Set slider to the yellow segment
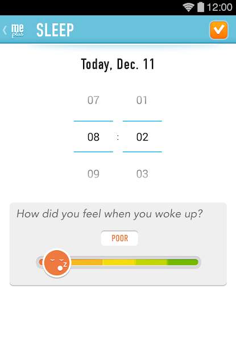Image resolution: width=236 pixels, height=364 pixels. 119,262
